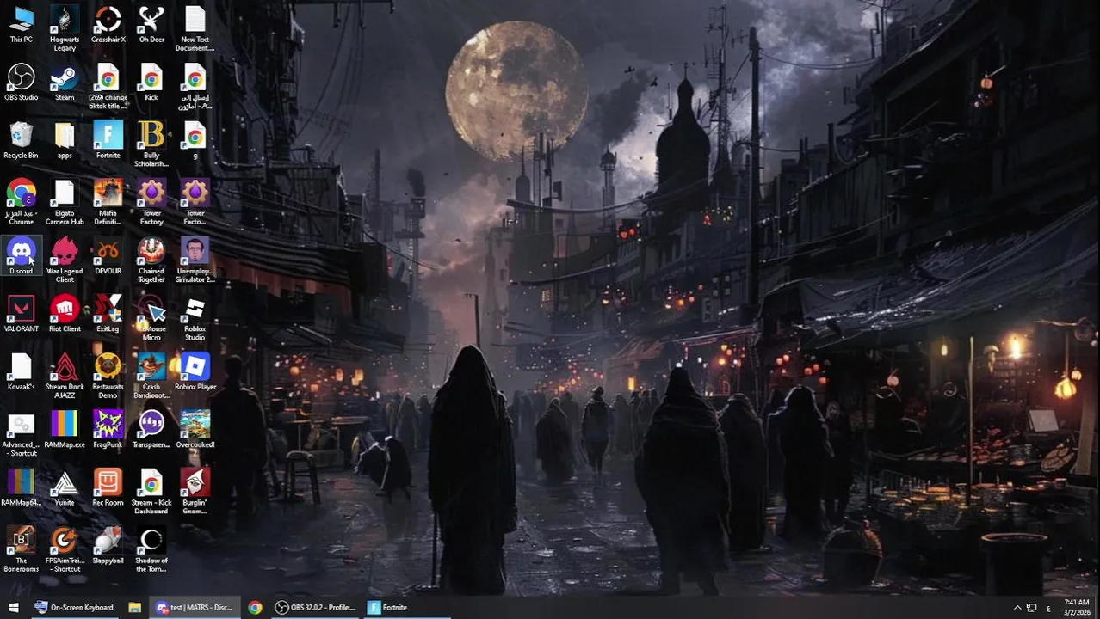The height and width of the screenshot is (619, 1100).
Task: Launch OBS Studio desktop shortcut
Action: pos(21,83)
